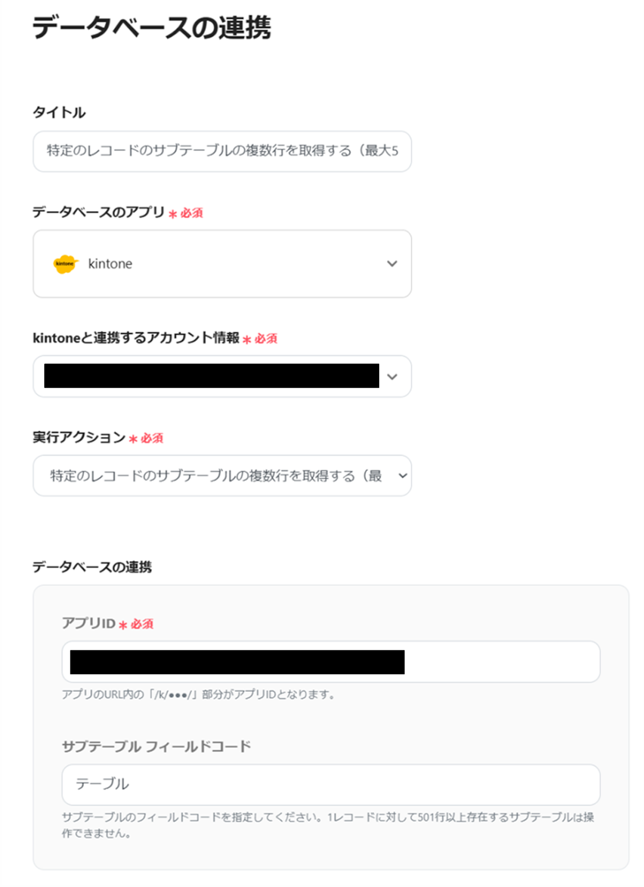Click the アプリID URL hint text
Screen dimensions: 644x887
[198, 695]
